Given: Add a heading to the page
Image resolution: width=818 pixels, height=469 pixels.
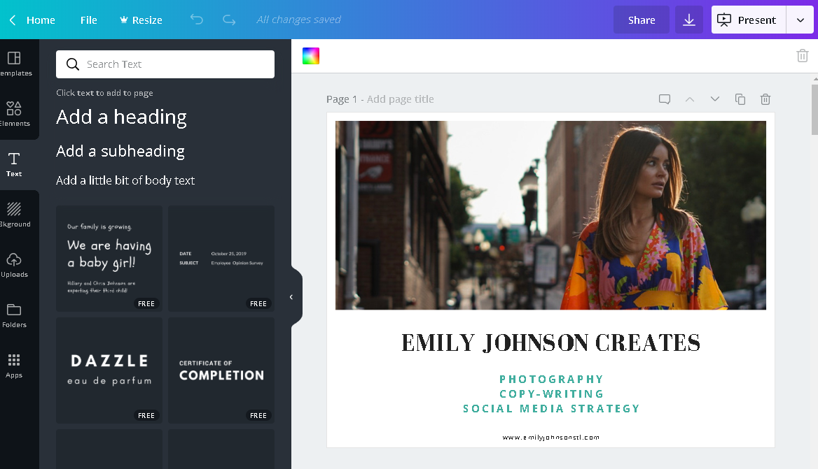Looking at the screenshot, I should [x=121, y=117].
